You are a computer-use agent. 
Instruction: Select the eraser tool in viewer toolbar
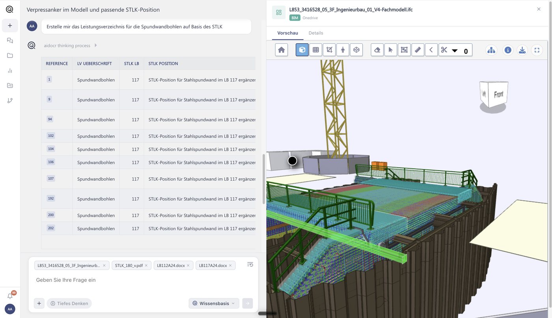[x=377, y=50]
